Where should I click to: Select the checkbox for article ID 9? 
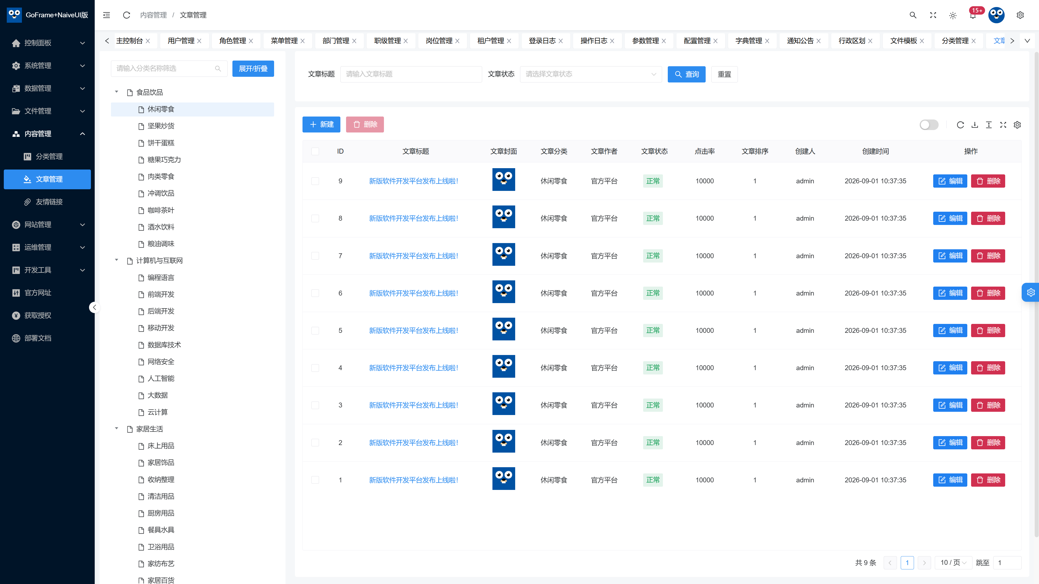pos(315,181)
